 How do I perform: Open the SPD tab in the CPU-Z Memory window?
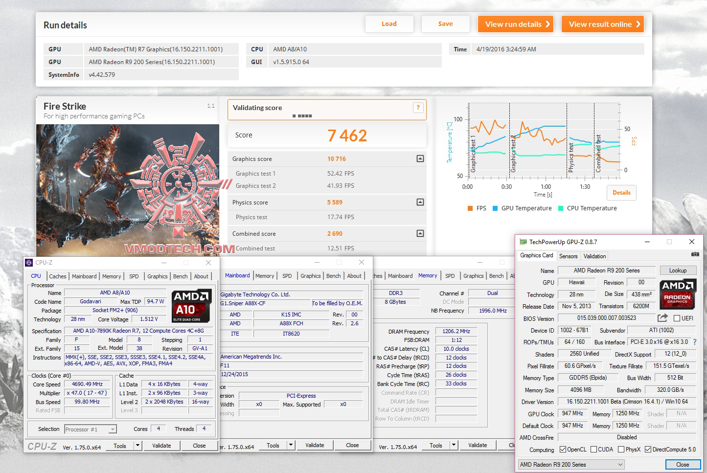coord(450,276)
